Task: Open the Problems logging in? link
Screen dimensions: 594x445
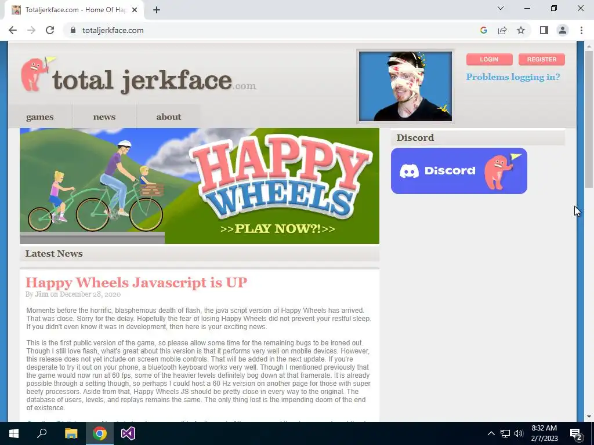Action: (x=513, y=77)
